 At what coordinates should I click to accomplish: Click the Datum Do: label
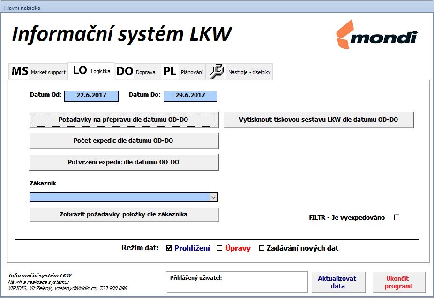pyautogui.click(x=145, y=94)
